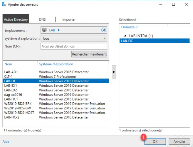The image size is (193, 147).
Task: Click the right arrow button to add server
Action: [x=114, y=71]
